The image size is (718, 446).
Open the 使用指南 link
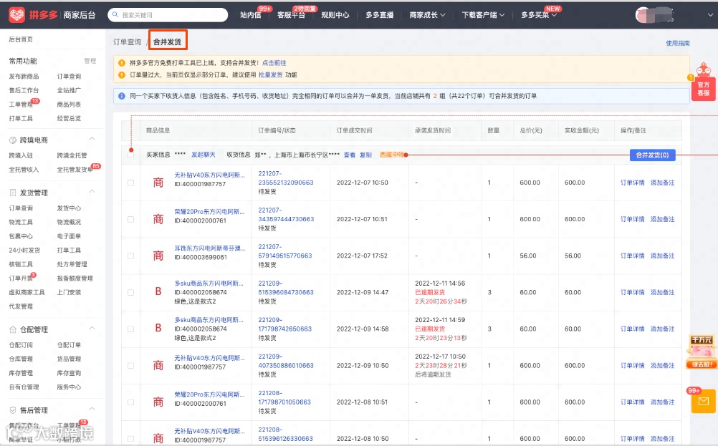click(678, 43)
